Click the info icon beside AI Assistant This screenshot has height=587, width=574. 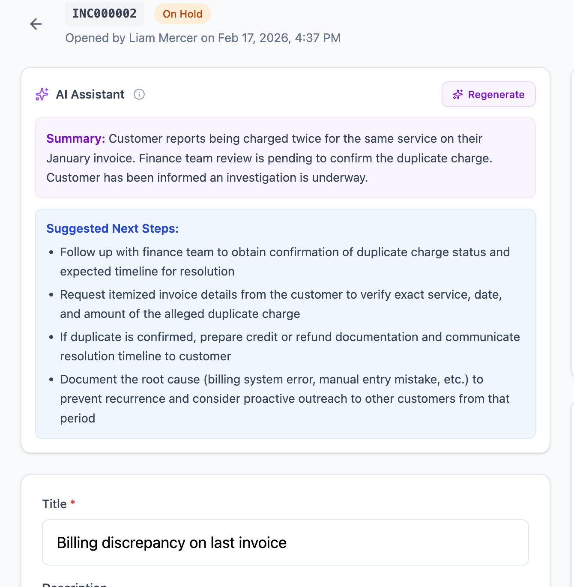[x=139, y=94]
